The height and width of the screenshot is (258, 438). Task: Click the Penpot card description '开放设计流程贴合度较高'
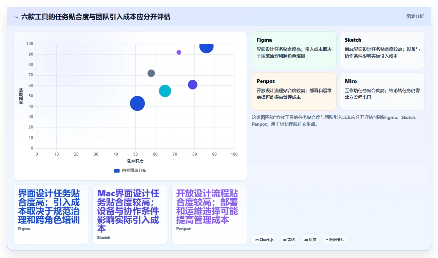click(294, 94)
